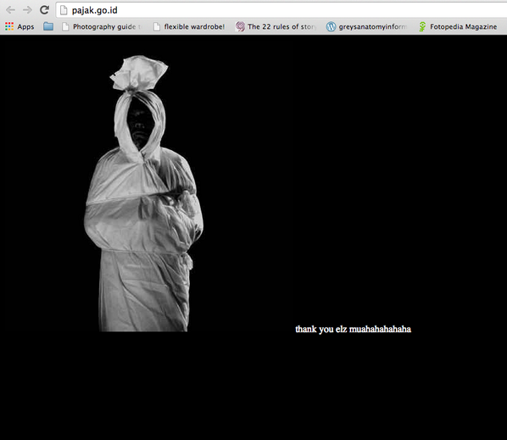Focus the address bar showing pajak.go.id

pyautogui.click(x=281, y=10)
